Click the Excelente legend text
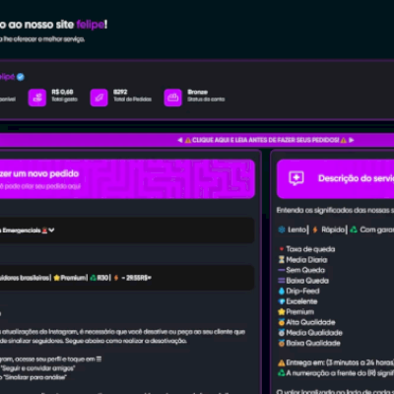This screenshot has width=394, height=394. coord(301,301)
